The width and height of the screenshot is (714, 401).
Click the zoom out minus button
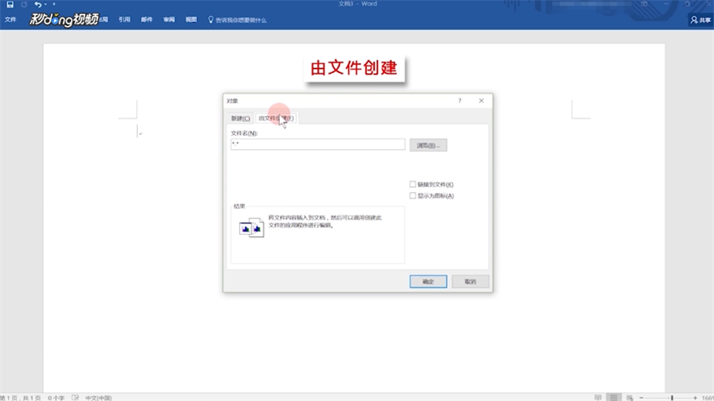click(x=642, y=398)
